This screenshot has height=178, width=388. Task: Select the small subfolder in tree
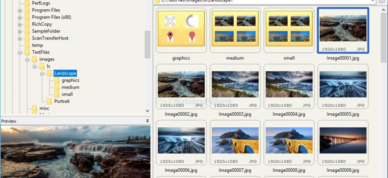point(67,94)
